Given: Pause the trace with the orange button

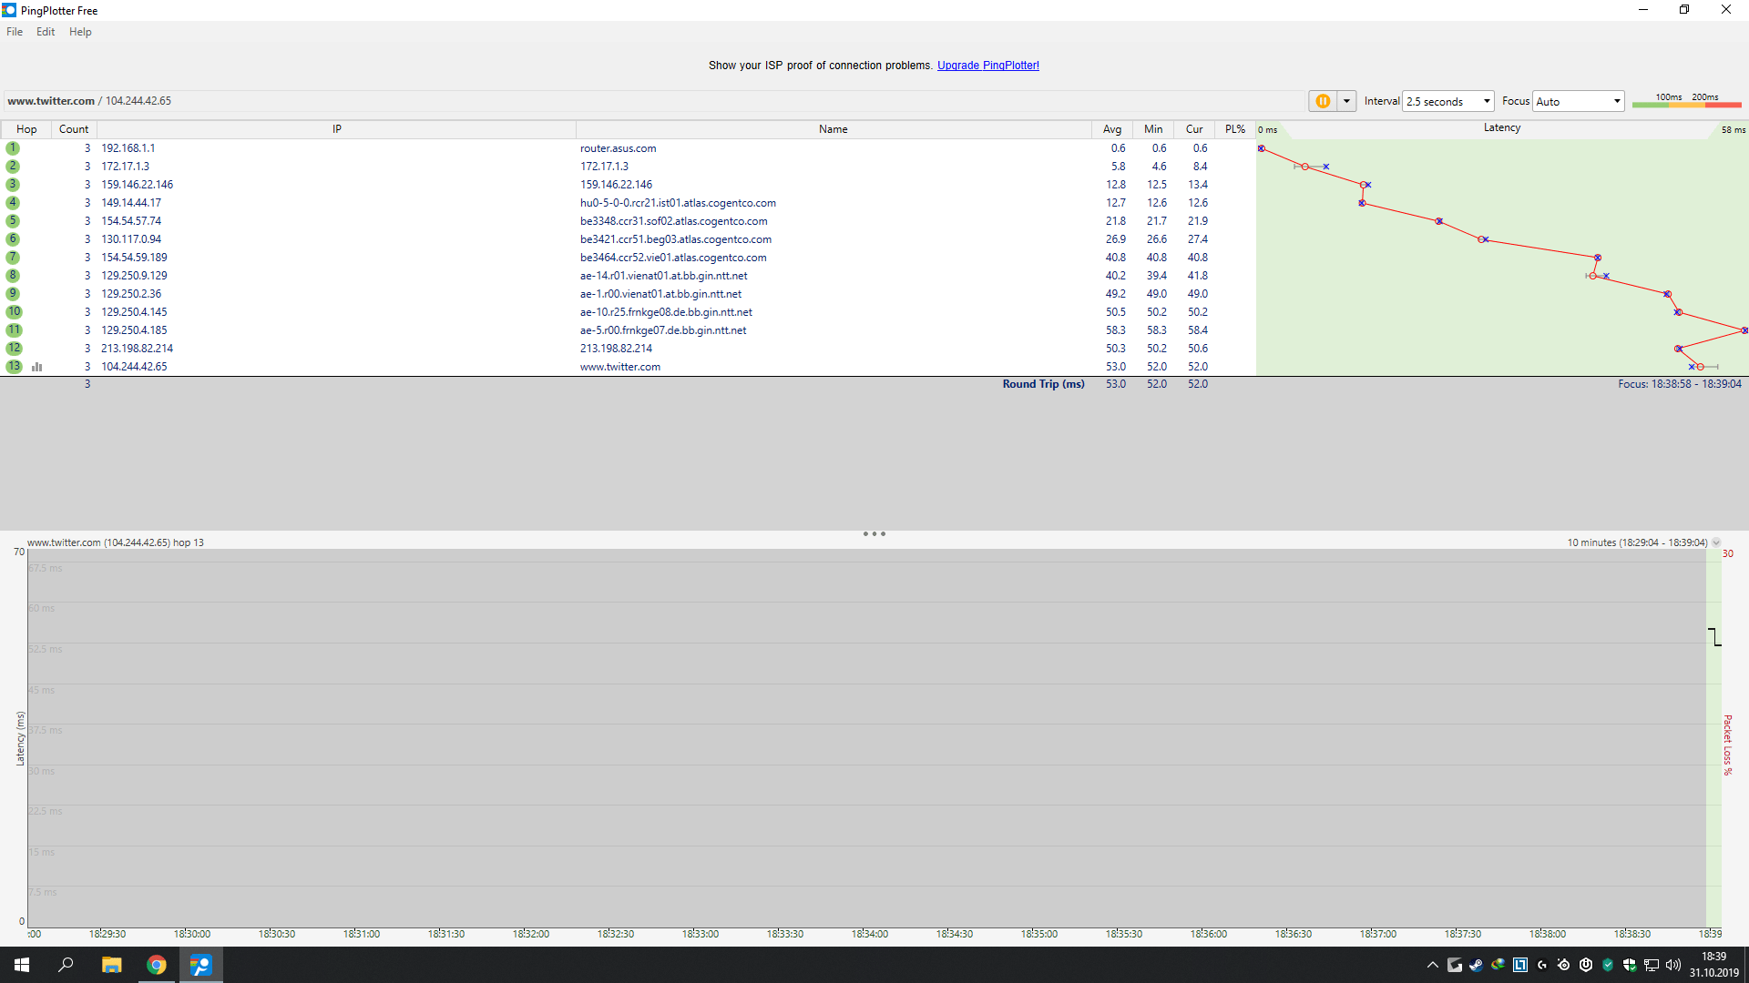Looking at the screenshot, I should 1322,101.
